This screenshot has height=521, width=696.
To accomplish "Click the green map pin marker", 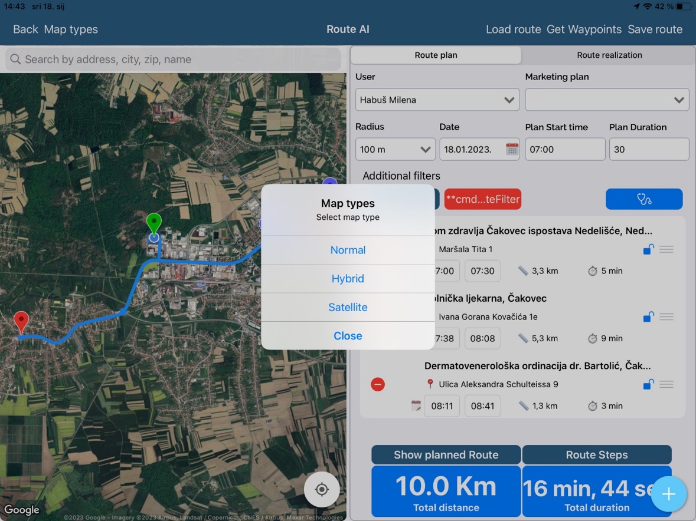I will click(153, 224).
